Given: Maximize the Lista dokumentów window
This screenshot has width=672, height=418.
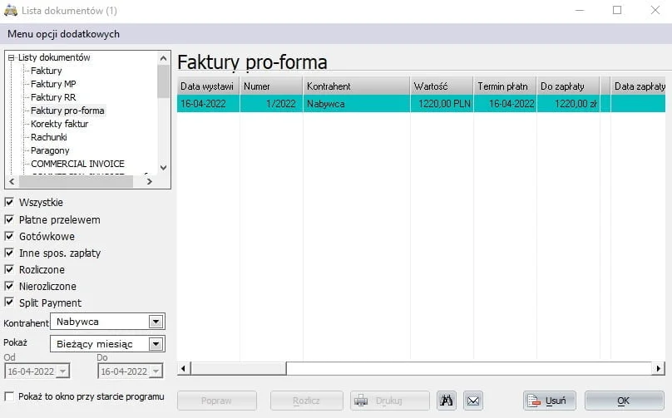Looking at the screenshot, I should pos(617,10).
